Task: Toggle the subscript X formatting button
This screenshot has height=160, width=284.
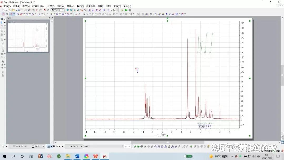Action: point(60,146)
